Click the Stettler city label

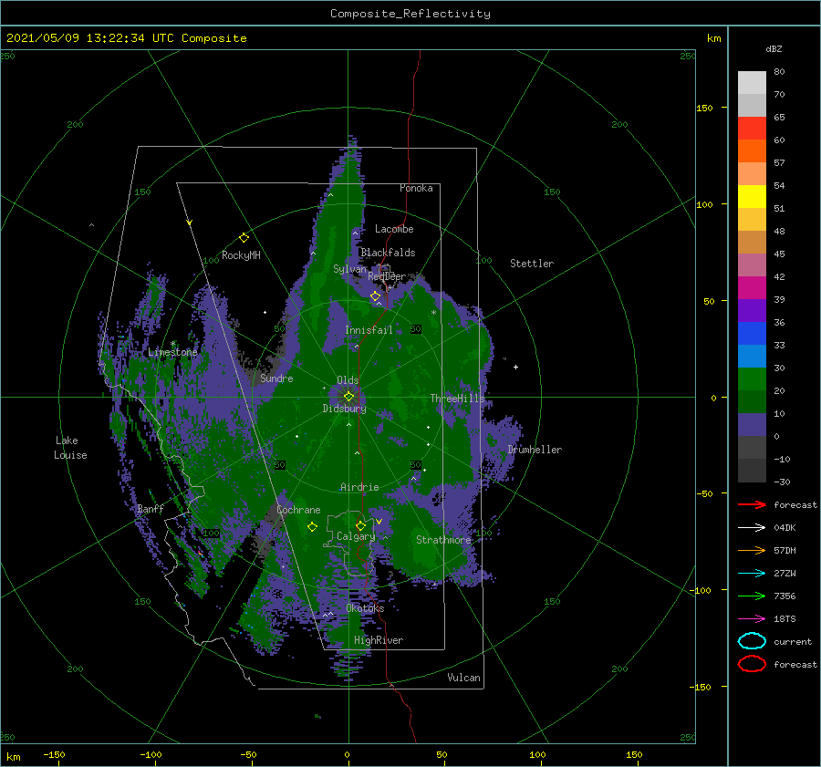(x=532, y=264)
